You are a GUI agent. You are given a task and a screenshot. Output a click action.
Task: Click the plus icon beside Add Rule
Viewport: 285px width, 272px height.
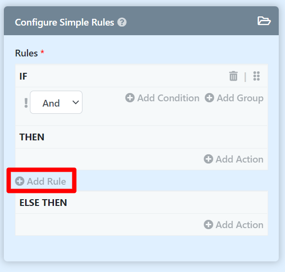(x=20, y=181)
